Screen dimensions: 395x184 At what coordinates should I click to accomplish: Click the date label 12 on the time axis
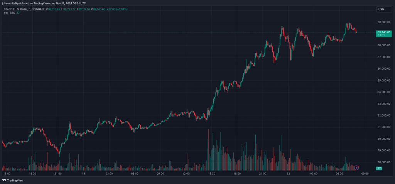[288, 174]
